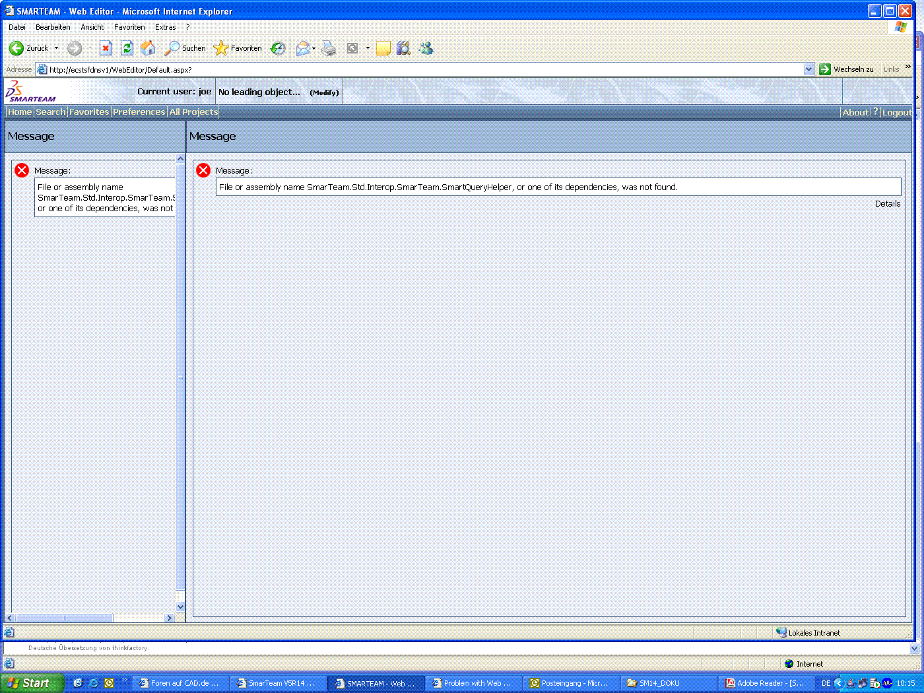924x693 pixels.
Task: Click left pane vertical scrollbar up arrow
Action: click(x=180, y=159)
